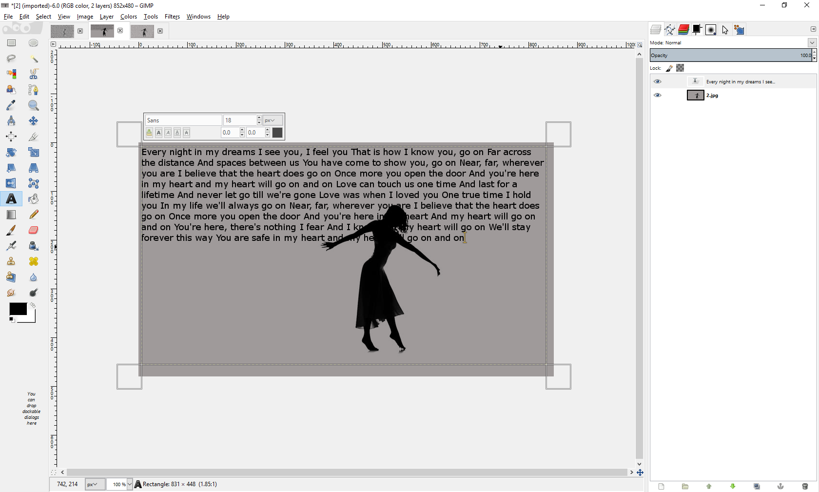Image resolution: width=819 pixels, height=492 pixels.
Task: Toggle lock alpha channel checkerboard icon
Action: 680,68
